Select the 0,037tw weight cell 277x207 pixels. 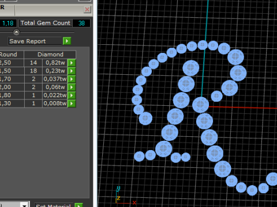click(x=55, y=79)
